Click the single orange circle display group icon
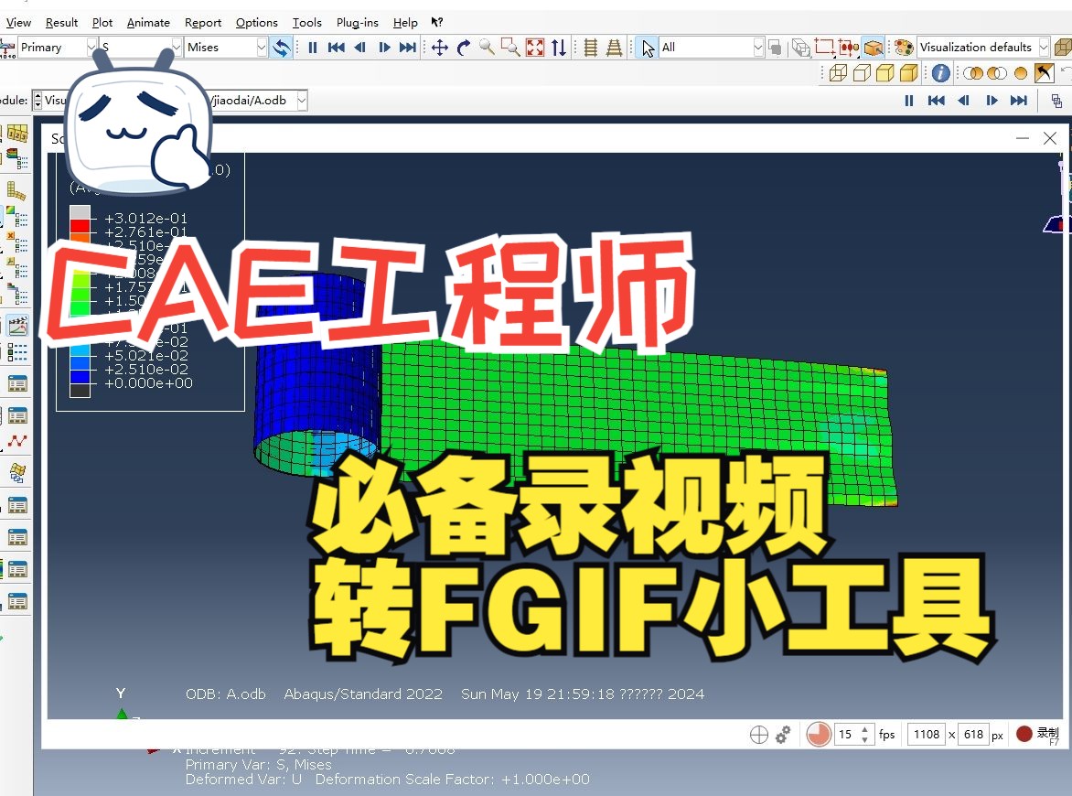The height and width of the screenshot is (796, 1072). pyautogui.click(x=1021, y=72)
